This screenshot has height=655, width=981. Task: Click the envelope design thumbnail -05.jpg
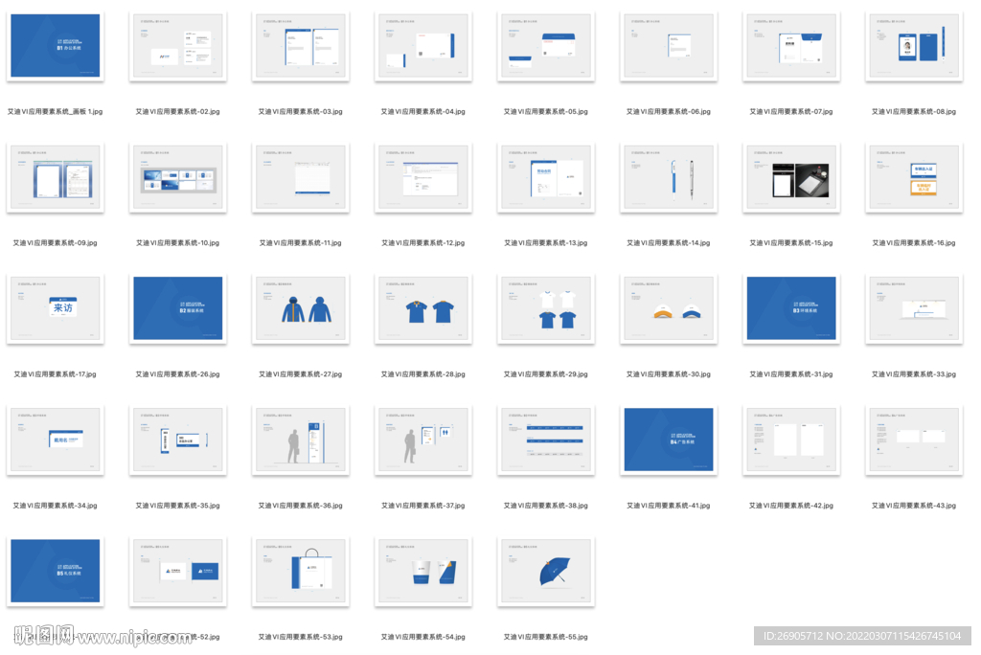tap(545, 47)
